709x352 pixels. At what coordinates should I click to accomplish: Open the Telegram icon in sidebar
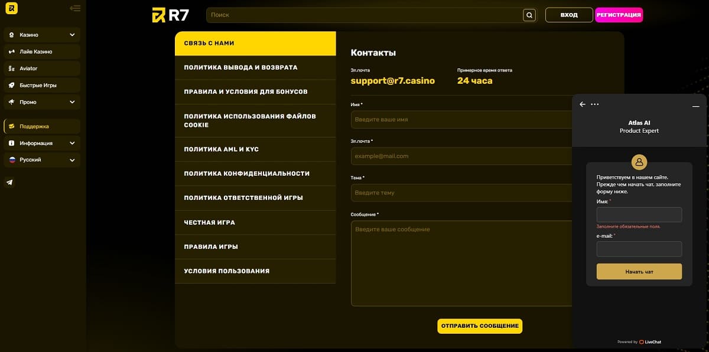coord(10,183)
